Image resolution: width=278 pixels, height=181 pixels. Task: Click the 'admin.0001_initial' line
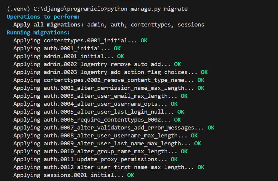coord(69,56)
